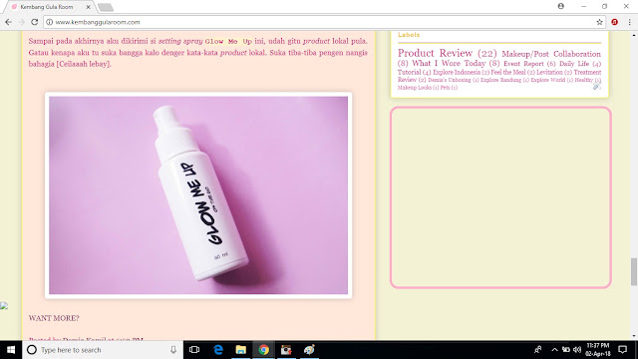Click the page vertical scrollbar thumb
Screen dimensions: 638x359
(634, 271)
